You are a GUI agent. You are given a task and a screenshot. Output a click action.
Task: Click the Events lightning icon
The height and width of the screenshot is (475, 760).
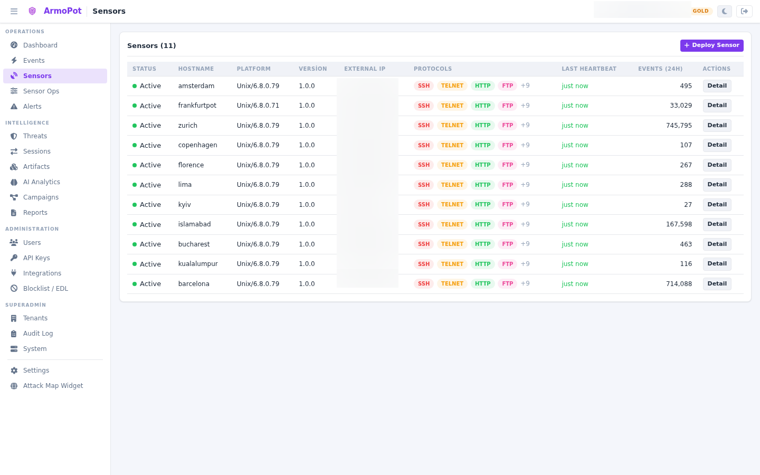coord(14,61)
